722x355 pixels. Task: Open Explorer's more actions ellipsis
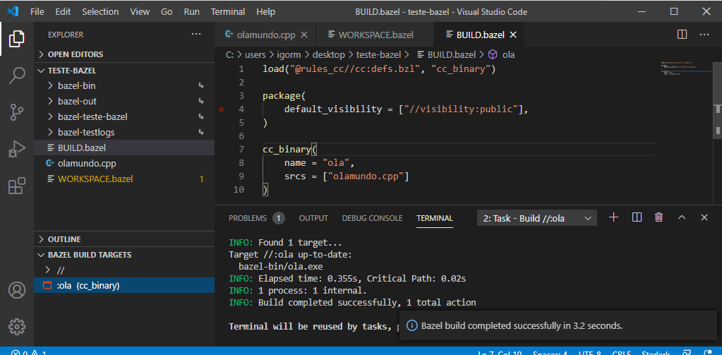click(197, 34)
